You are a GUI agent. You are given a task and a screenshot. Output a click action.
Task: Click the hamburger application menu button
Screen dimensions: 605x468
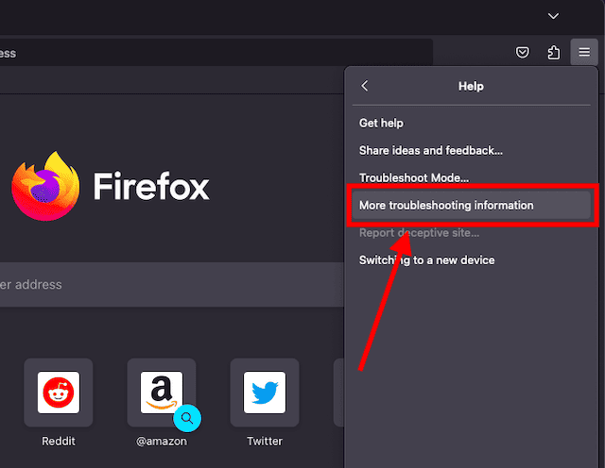coord(584,53)
